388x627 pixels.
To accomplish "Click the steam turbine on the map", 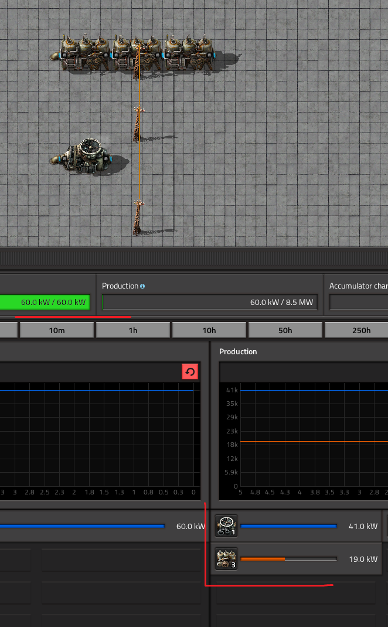I will point(81,157).
